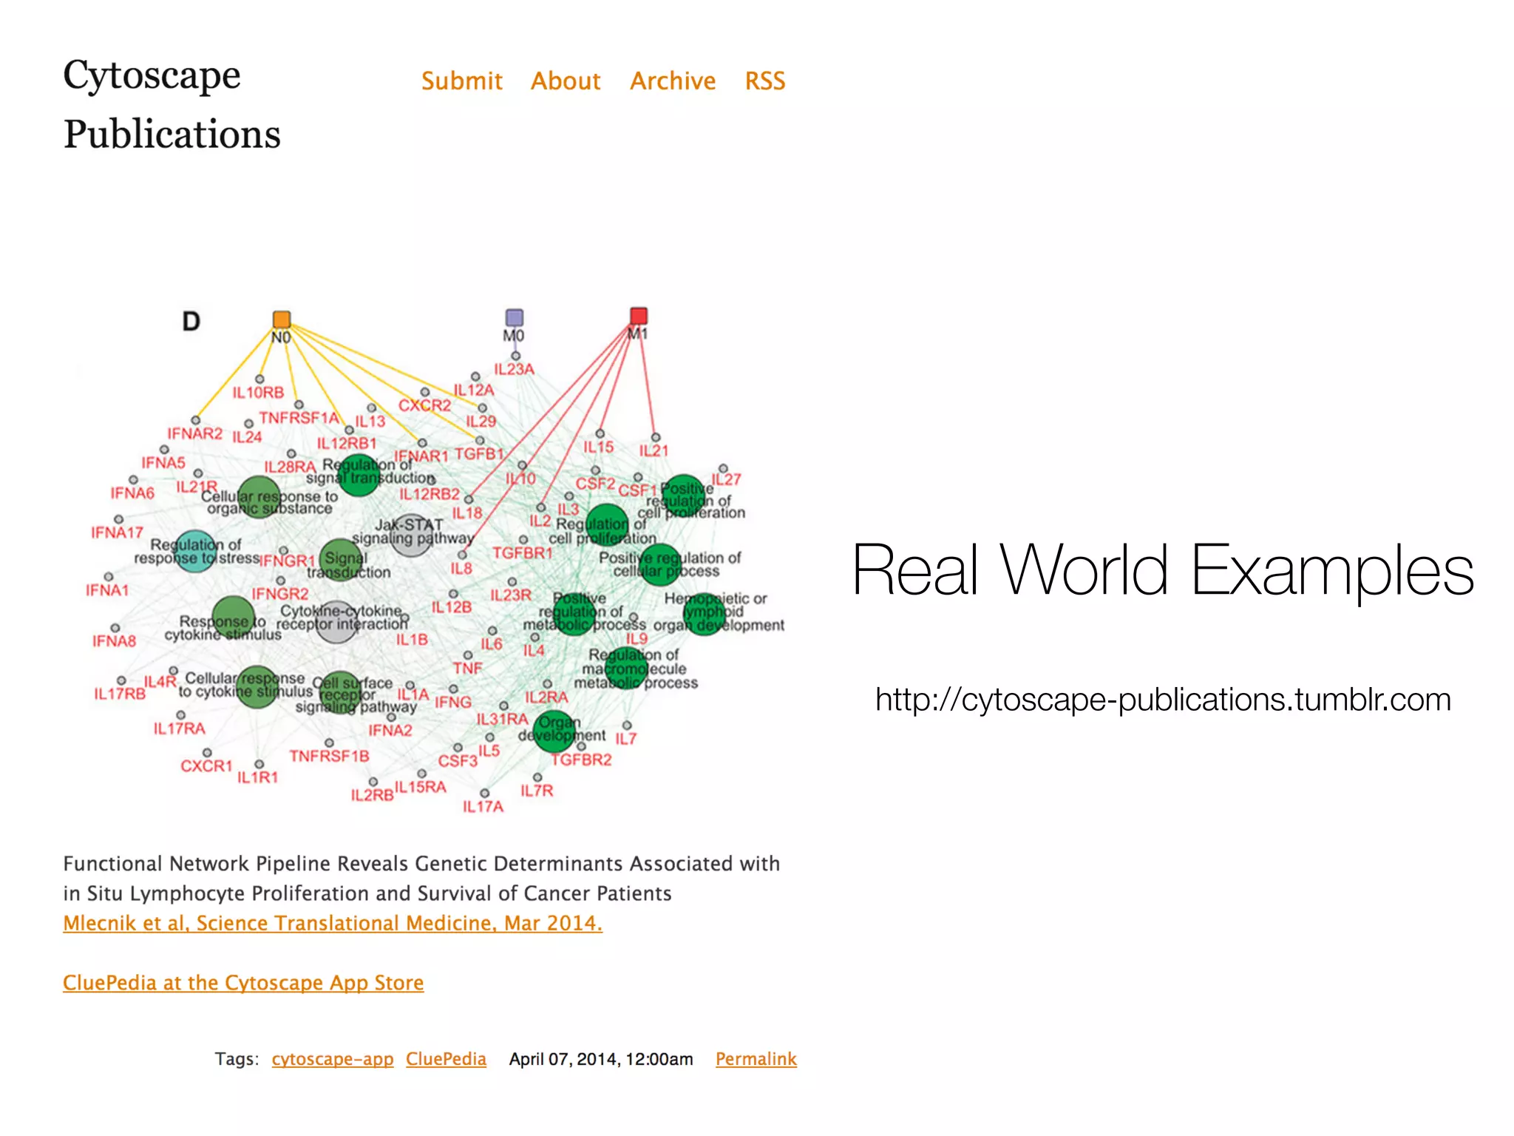The height and width of the screenshot is (1136, 1514).
Task: Click the green Regulation of signal transduction node
Action: coord(359,475)
